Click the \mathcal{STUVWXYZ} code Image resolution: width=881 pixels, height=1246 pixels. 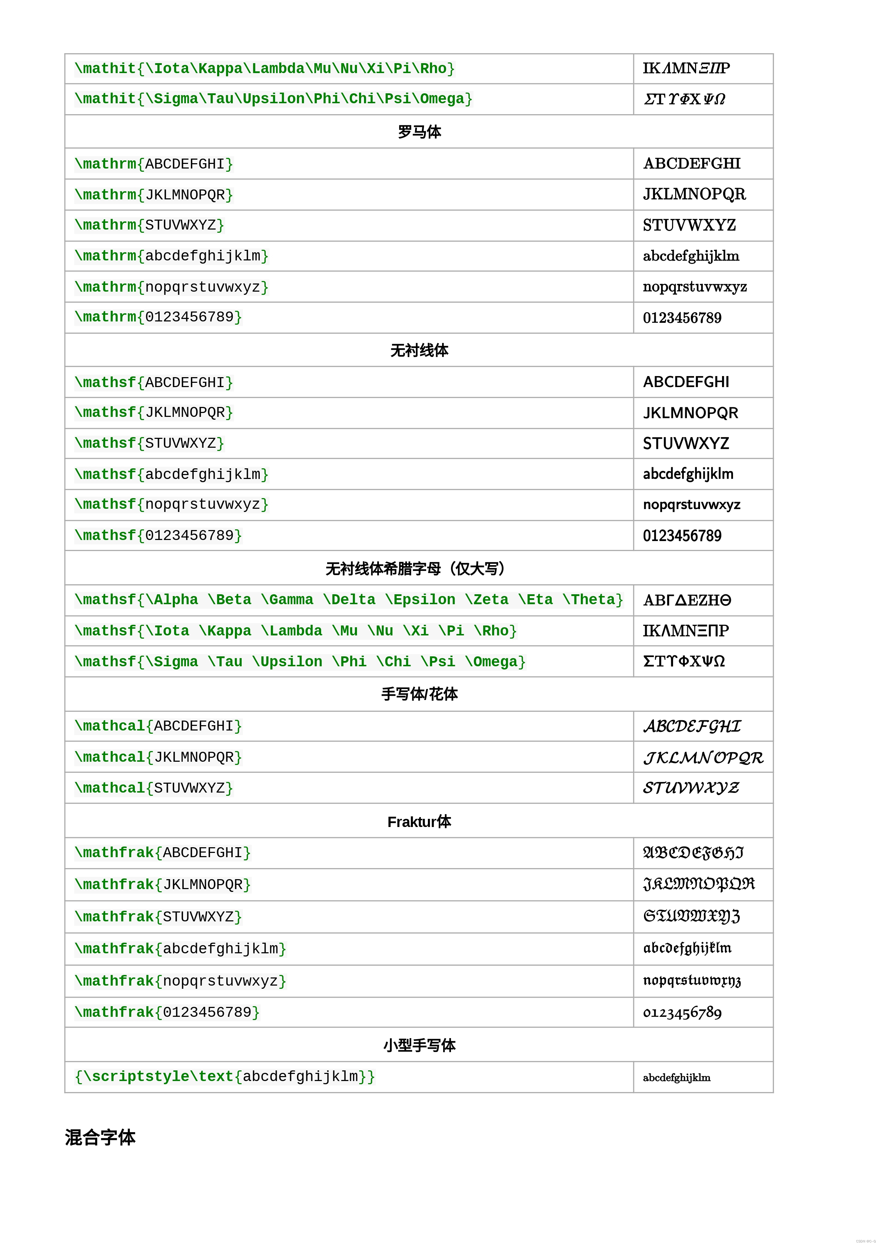point(154,788)
